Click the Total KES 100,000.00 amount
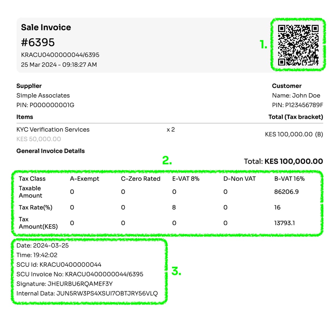333x311 pixels. click(293, 161)
